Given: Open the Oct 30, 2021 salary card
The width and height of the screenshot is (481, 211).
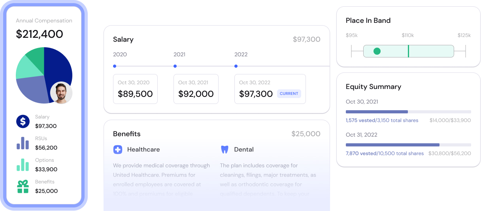Looking at the screenshot, I should pos(196,89).
